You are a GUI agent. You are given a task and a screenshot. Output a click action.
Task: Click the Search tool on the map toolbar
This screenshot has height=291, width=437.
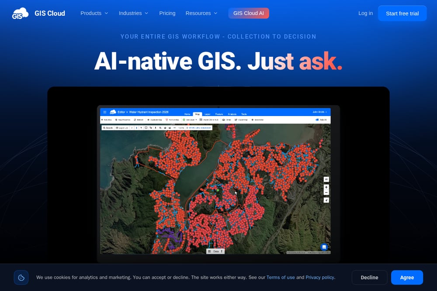click(x=108, y=128)
